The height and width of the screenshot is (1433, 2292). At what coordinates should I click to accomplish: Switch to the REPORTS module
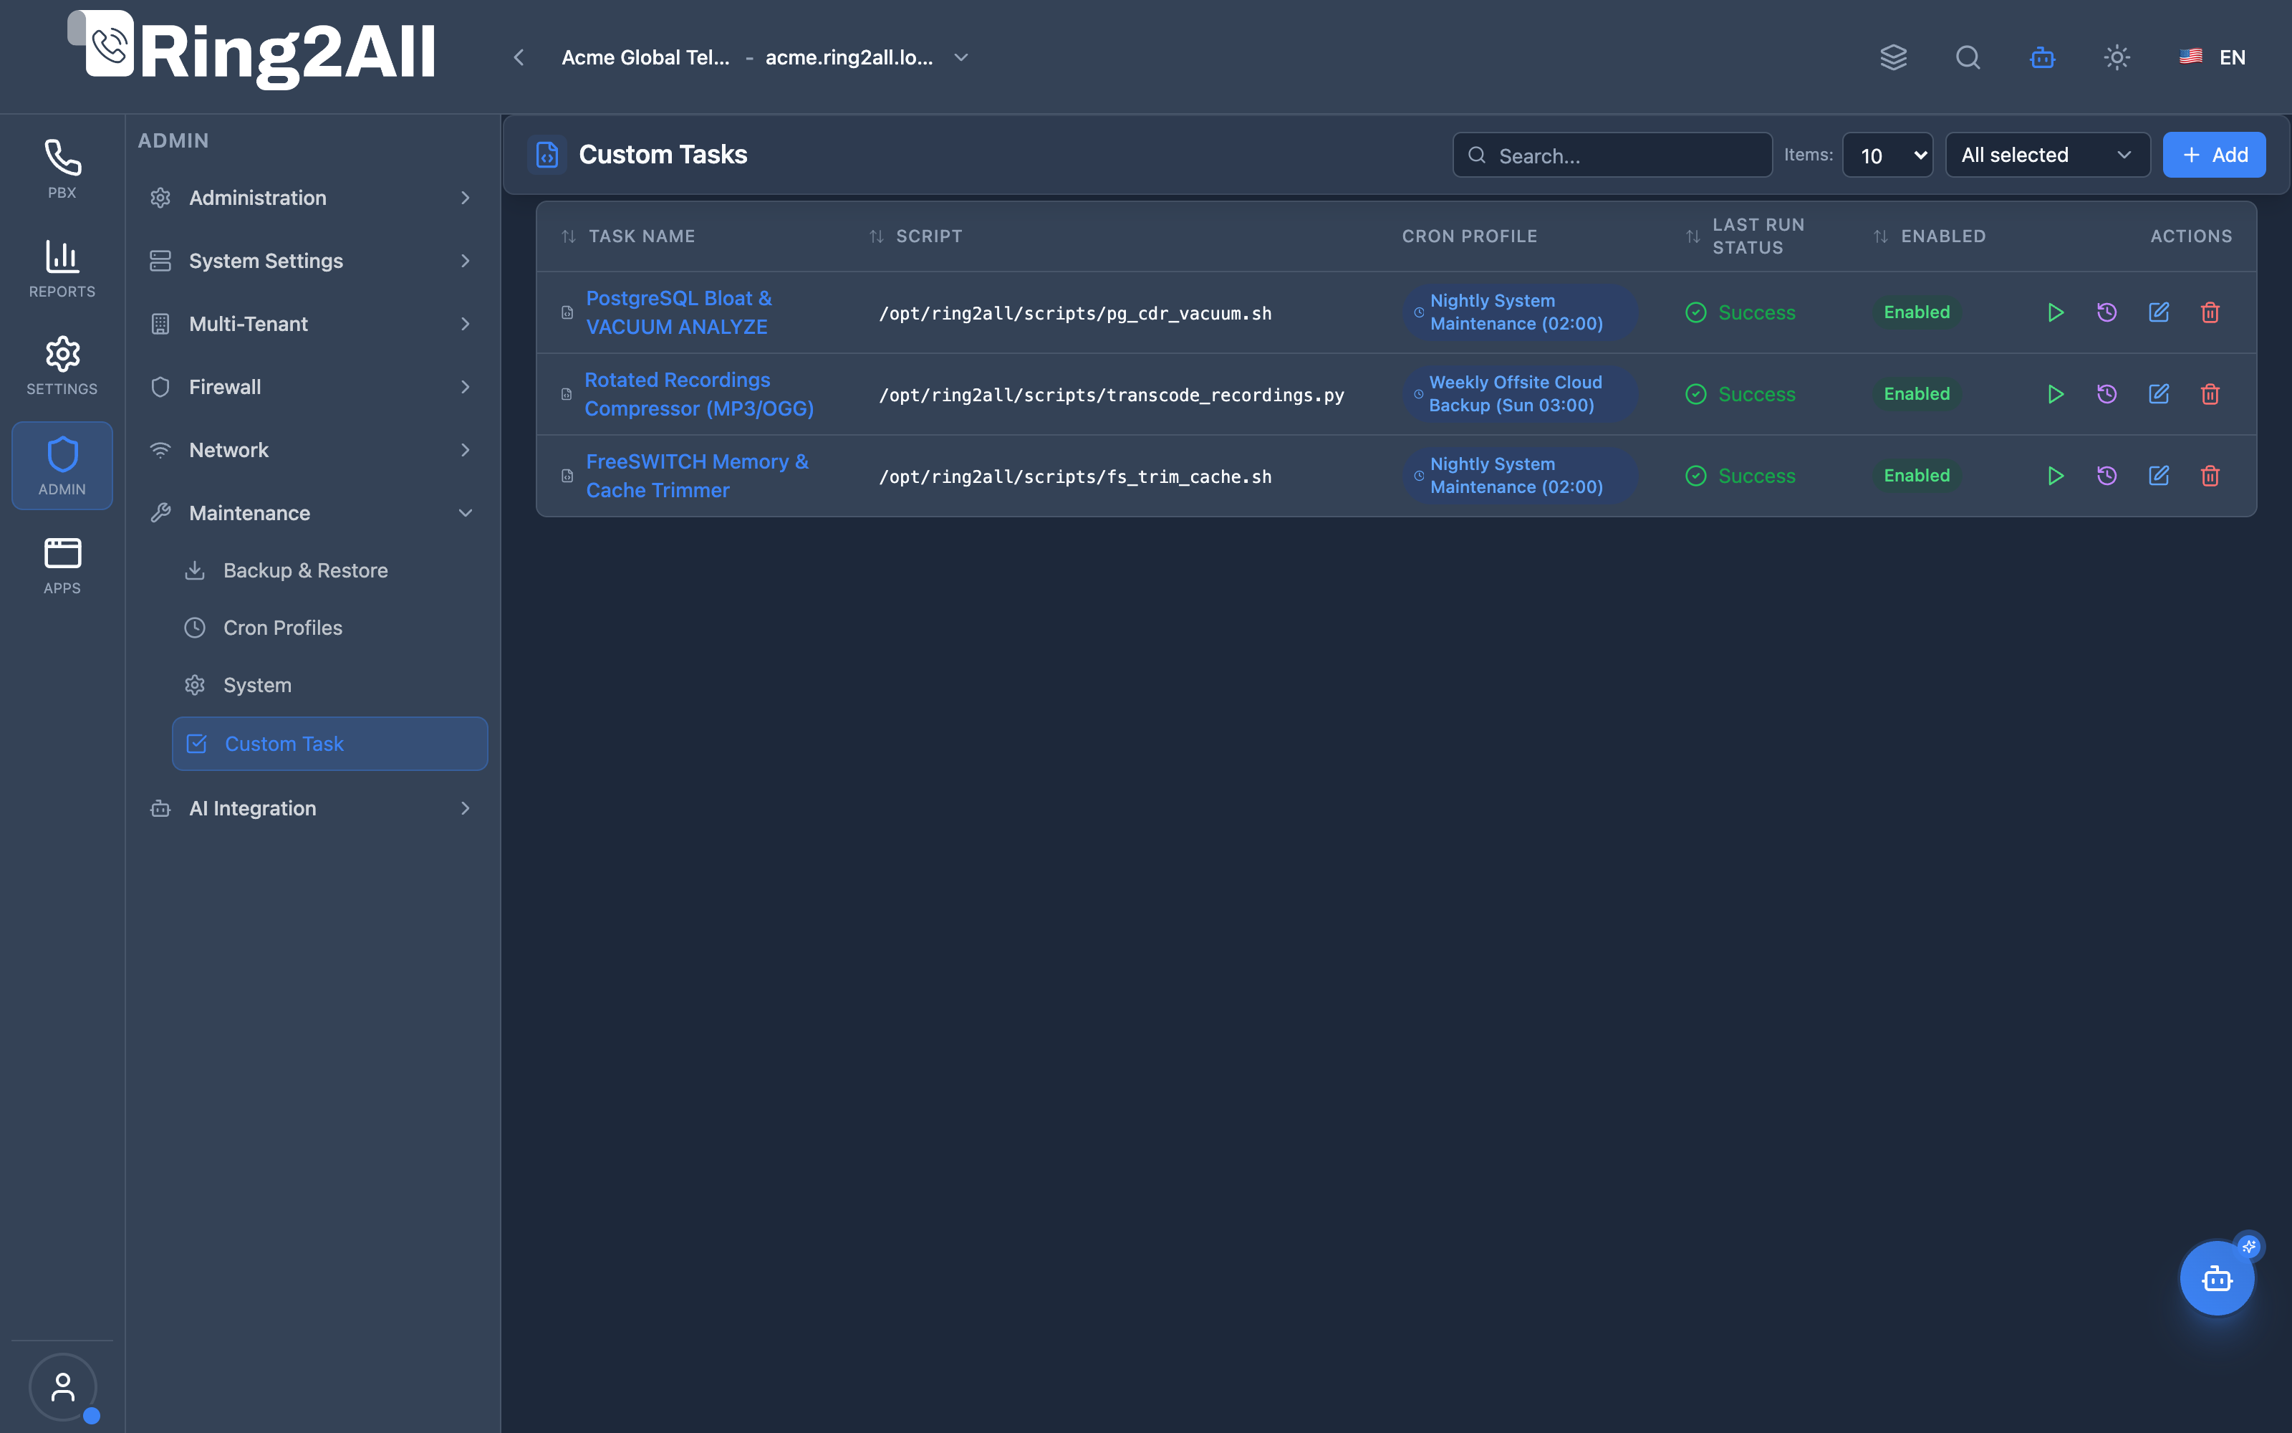tap(62, 269)
